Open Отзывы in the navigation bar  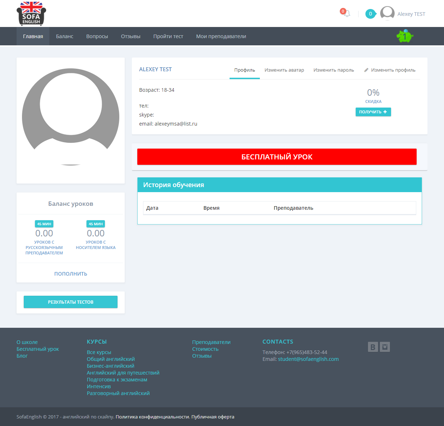point(131,36)
